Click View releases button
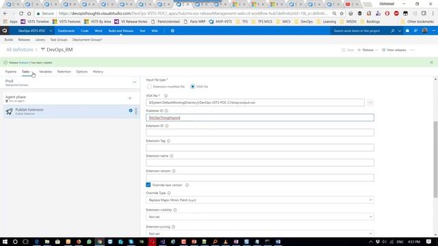438x246 pixels. pos(394,50)
